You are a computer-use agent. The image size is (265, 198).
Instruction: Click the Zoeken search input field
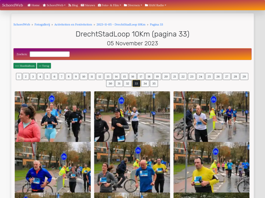pyautogui.click(x=50, y=54)
